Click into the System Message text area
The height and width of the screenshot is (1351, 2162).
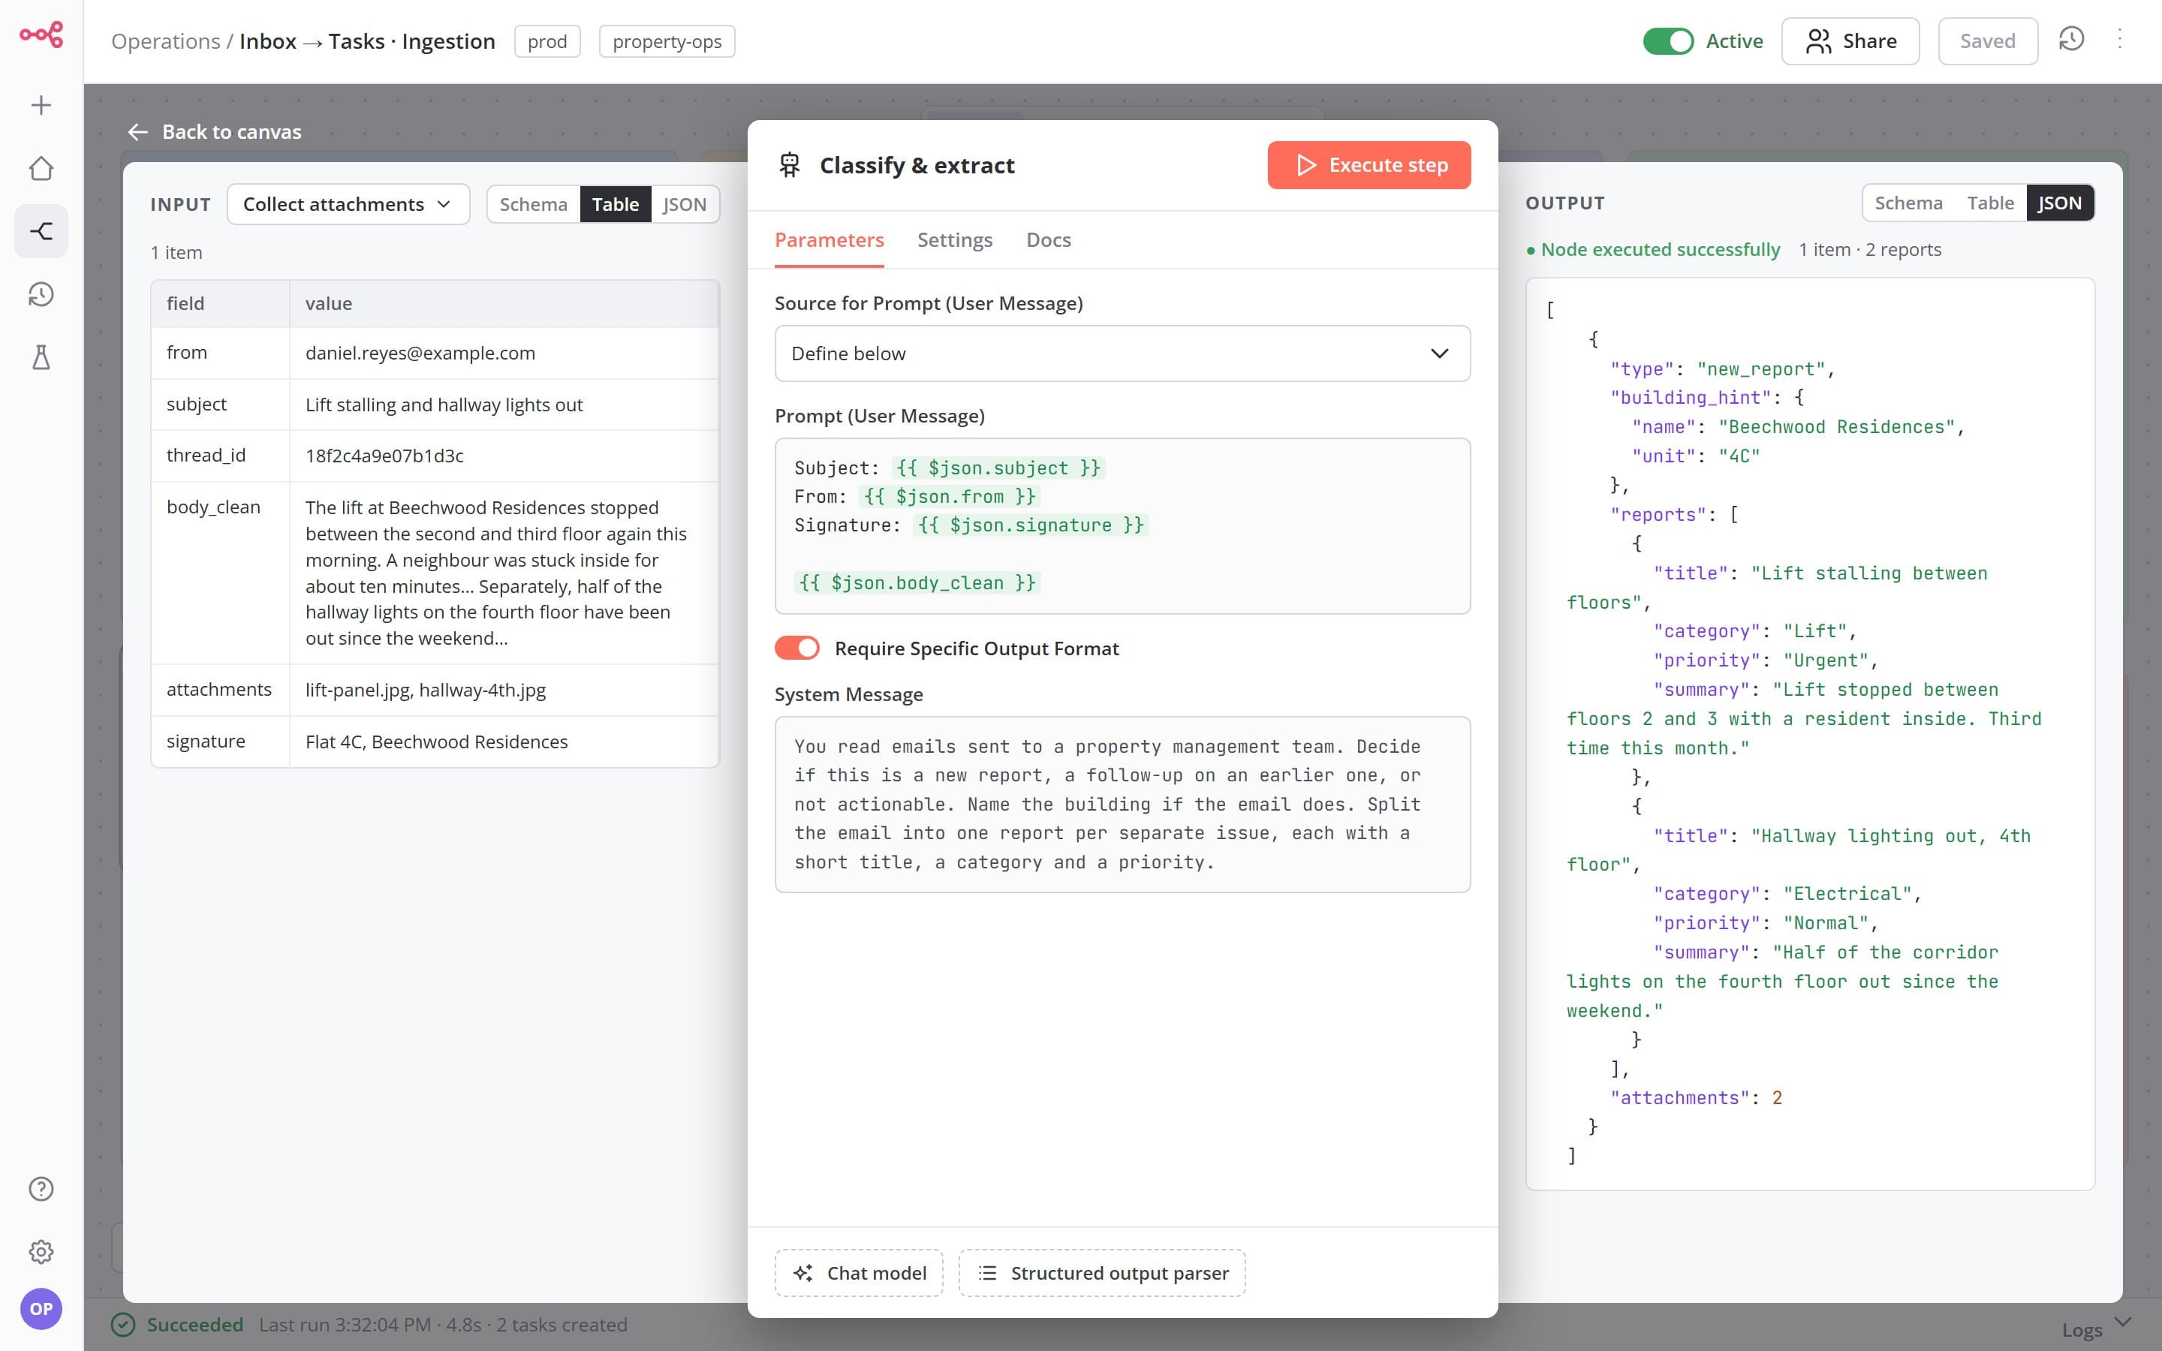coord(1122,804)
